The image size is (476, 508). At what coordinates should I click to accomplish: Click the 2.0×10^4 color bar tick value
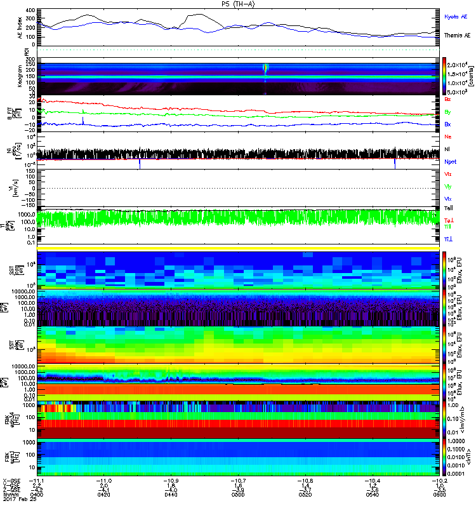click(x=457, y=65)
